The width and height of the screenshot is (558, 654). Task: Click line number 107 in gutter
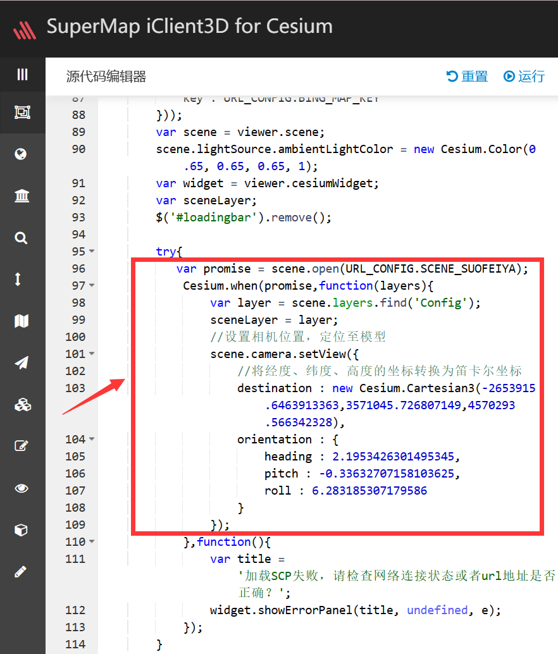[75, 491]
